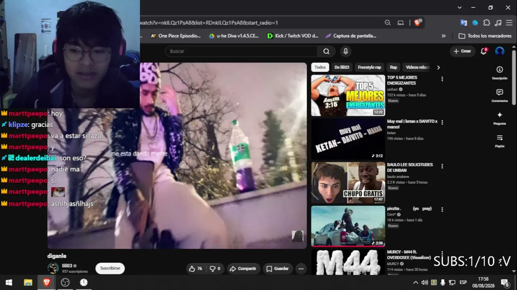Open the clock app on taskbar
This screenshot has height=290, width=517.
pyautogui.click(x=84, y=282)
